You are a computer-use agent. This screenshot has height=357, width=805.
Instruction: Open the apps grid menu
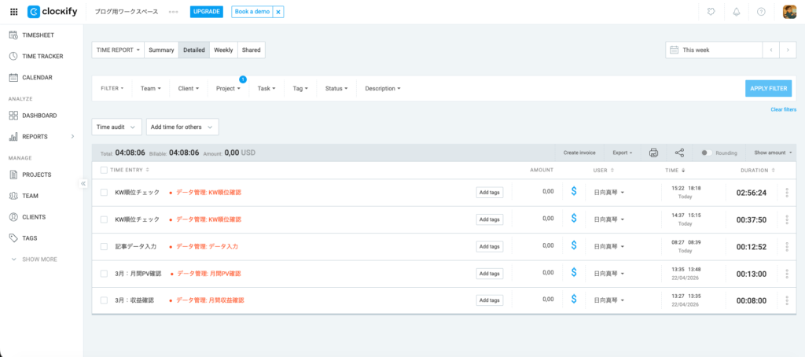tap(13, 12)
